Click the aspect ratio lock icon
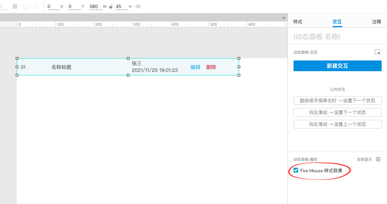The image size is (387, 204). 111,7
